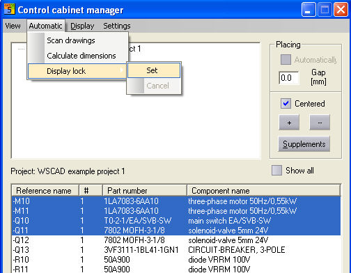Viewport: 351px width, 273px height.
Task: Click CIRCUIT-BREAKER, 3-POLE component name
Action: tap(237, 250)
